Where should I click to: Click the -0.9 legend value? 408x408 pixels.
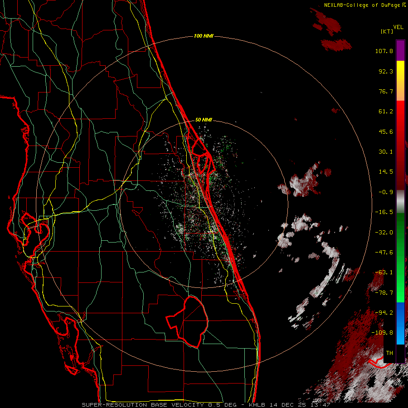386,192
